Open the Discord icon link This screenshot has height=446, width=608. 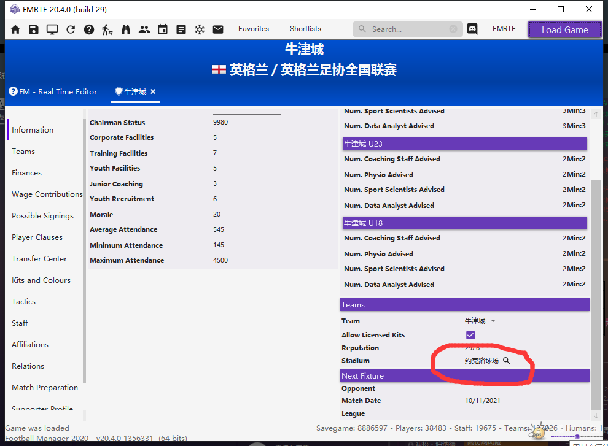click(472, 29)
